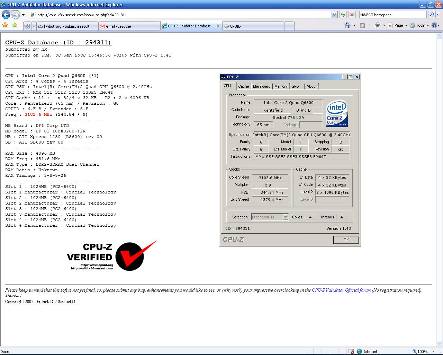Click the CPU-Z window title bar icon
443x355 pixels.
[224, 77]
